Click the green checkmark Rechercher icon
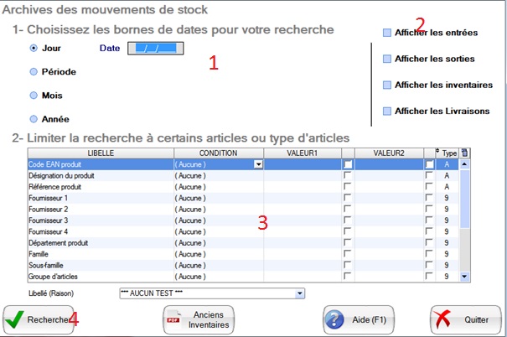This screenshot has height=337, width=507. tap(15, 319)
